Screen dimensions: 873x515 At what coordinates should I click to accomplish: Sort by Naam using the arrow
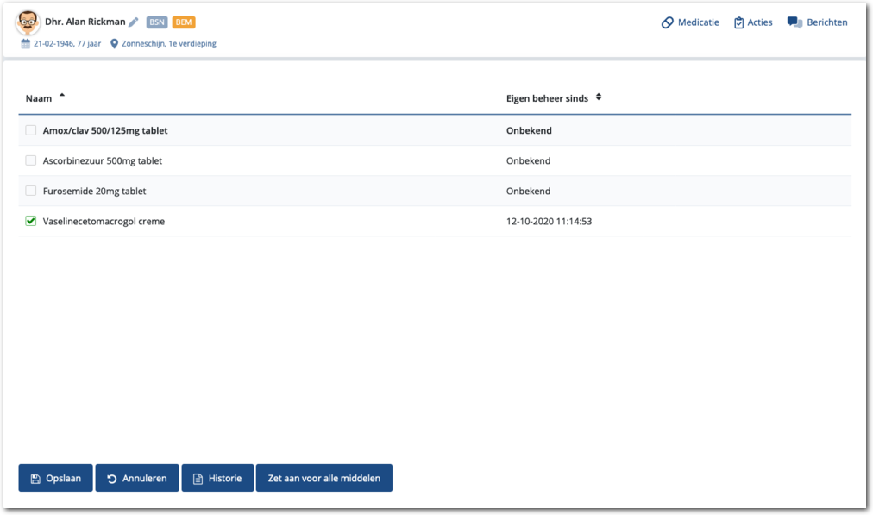pyautogui.click(x=61, y=95)
